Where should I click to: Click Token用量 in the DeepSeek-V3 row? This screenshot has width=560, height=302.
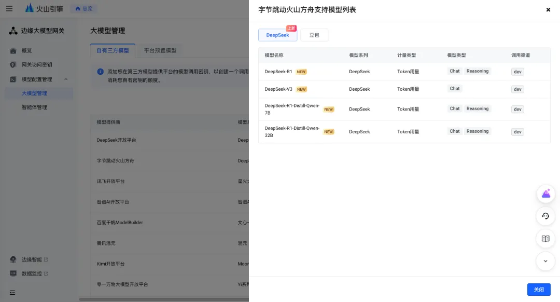(x=408, y=89)
